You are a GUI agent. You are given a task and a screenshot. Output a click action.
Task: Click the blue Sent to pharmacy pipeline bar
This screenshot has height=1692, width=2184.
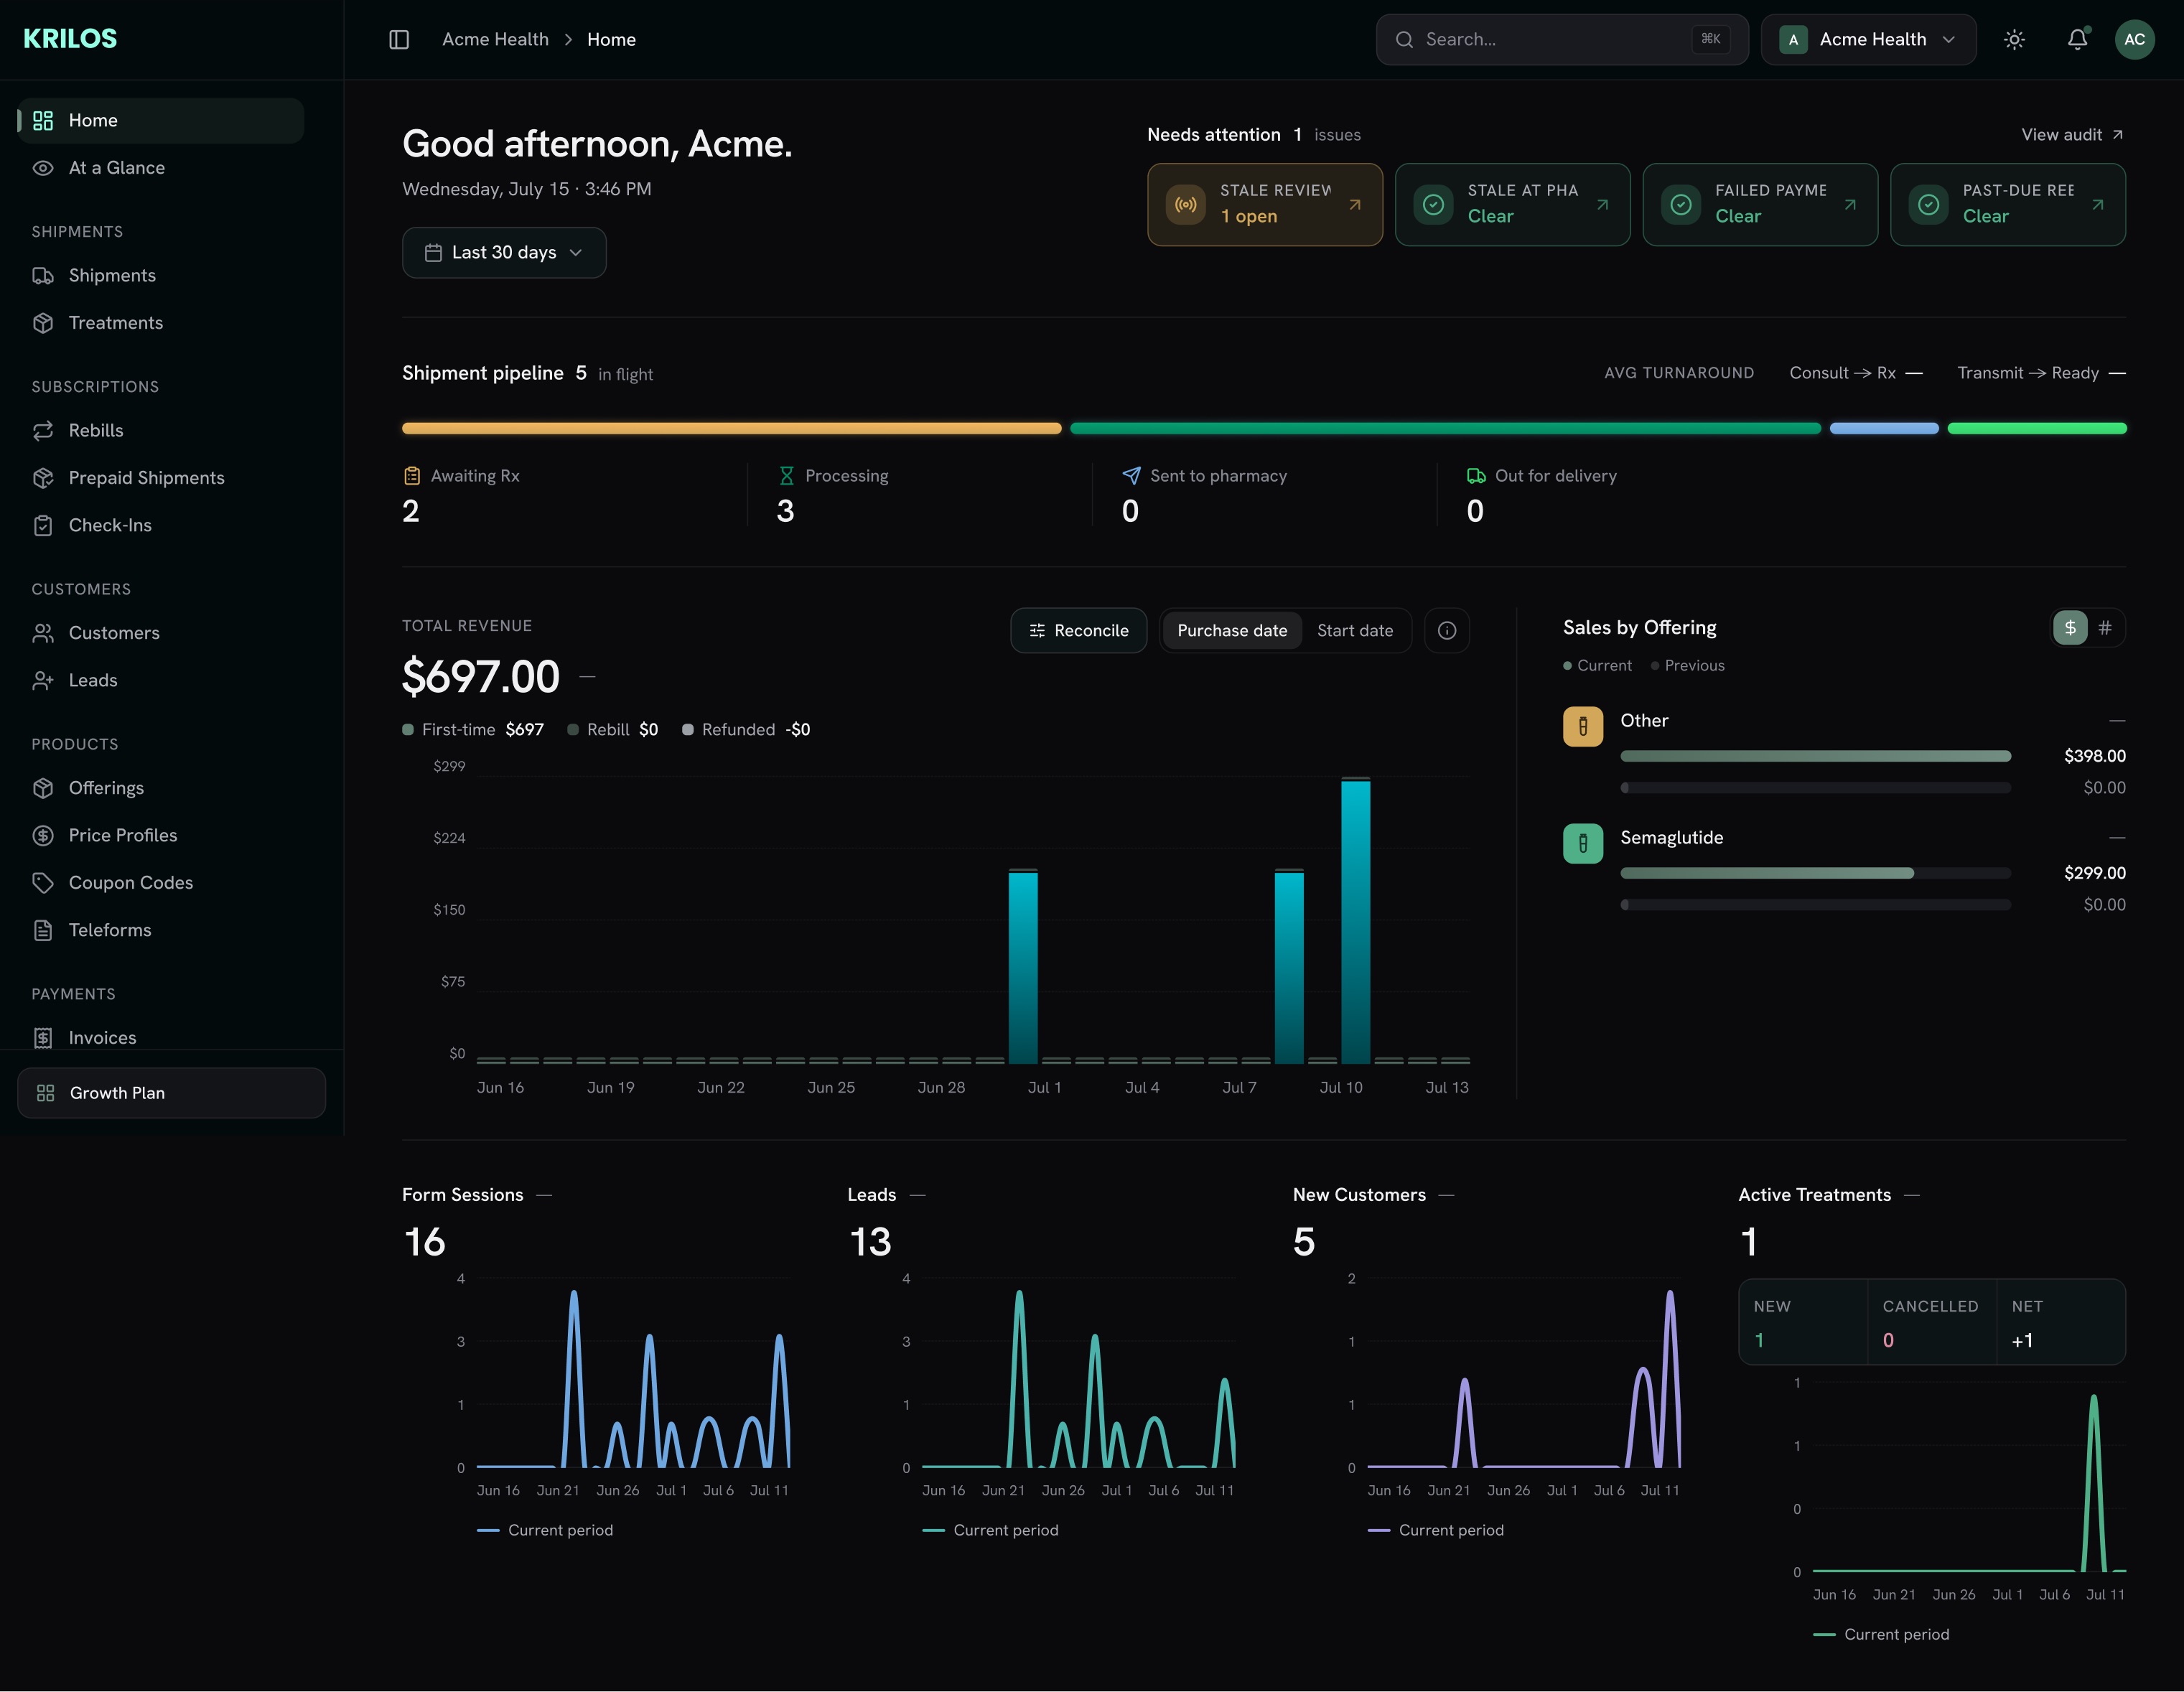[1884, 428]
